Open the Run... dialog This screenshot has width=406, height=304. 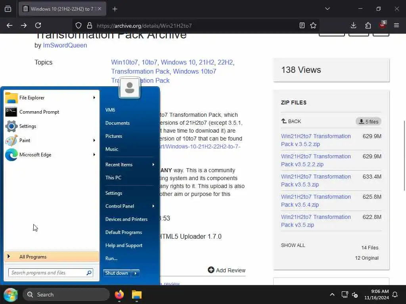111,258
